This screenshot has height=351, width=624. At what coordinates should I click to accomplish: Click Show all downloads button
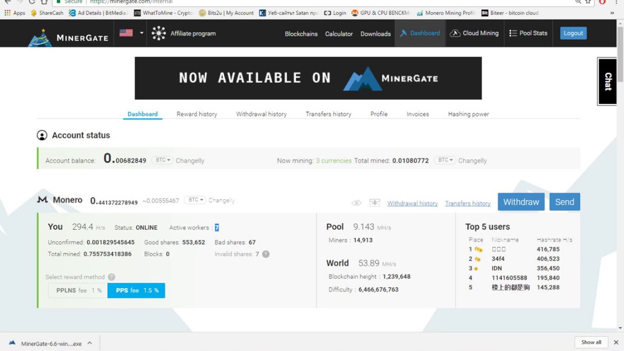pyautogui.click(x=591, y=342)
